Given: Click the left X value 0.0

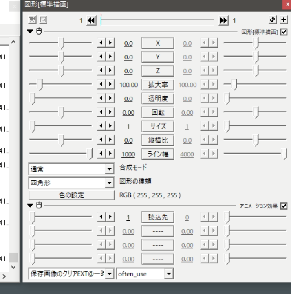Looking at the screenshot, I should [128, 44].
